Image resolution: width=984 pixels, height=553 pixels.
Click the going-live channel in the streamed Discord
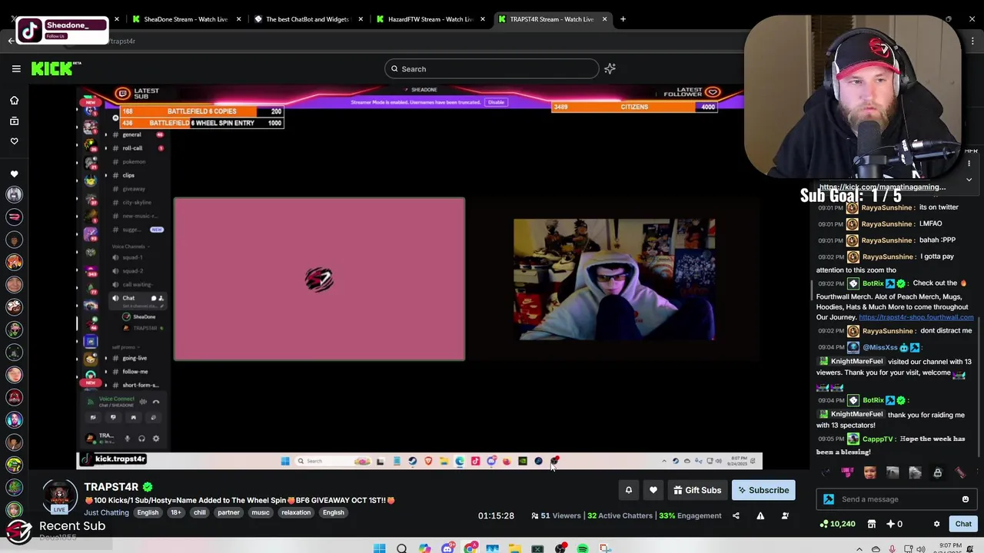pyautogui.click(x=135, y=359)
